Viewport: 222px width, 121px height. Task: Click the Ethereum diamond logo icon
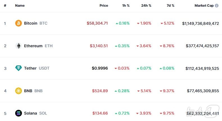(x=19, y=46)
